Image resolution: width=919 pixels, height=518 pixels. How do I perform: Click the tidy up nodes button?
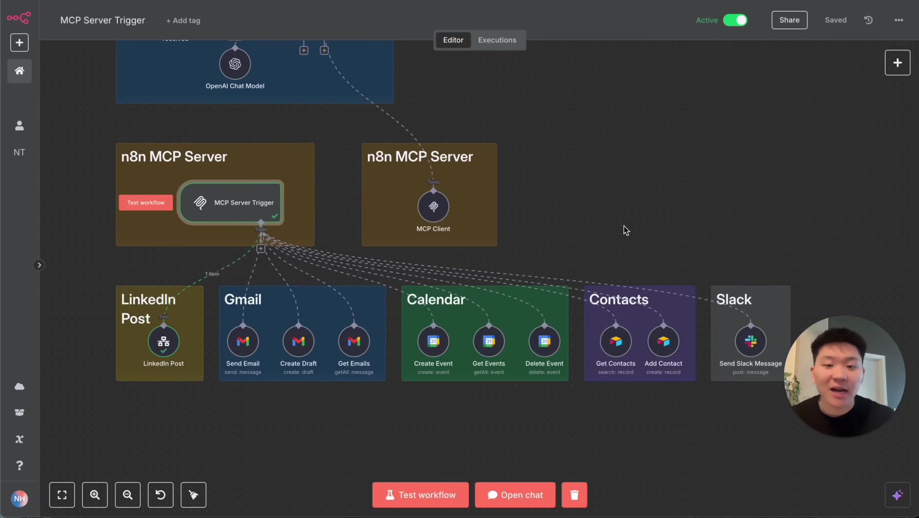tap(193, 495)
